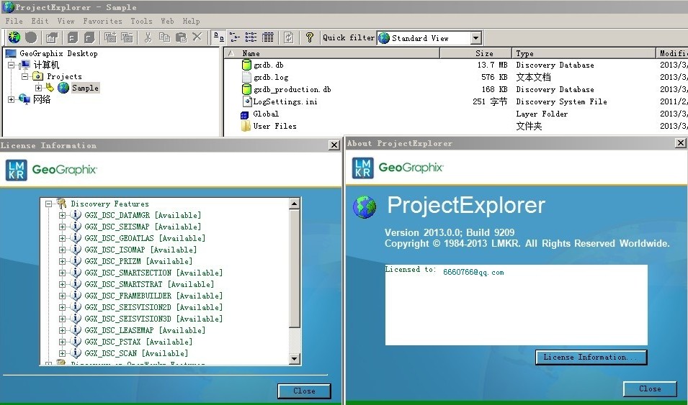Screen dimensions: 688x405
Task: Sort files by Name column header
Action: 333,53
